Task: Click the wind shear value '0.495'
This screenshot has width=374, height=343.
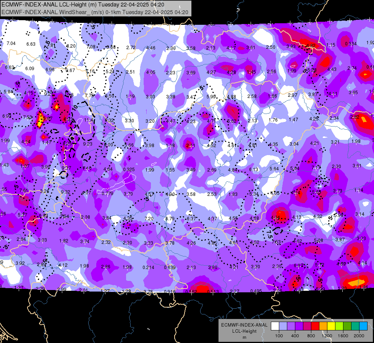Action: tap(256, 291)
